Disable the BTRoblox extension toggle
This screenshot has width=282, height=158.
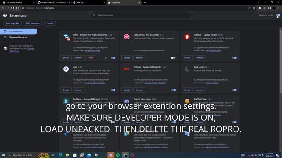[x=174, y=90]
